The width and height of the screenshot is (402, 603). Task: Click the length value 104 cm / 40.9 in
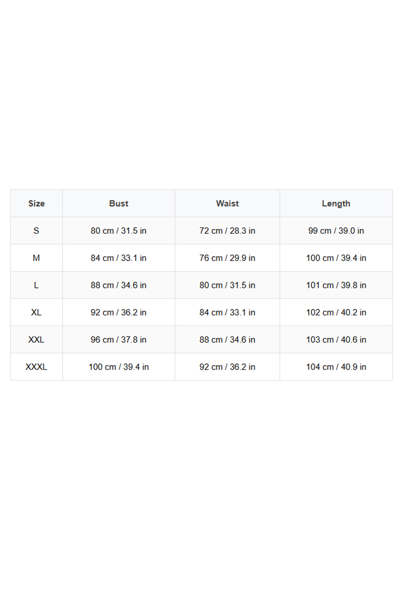click(x=336, y=367)
